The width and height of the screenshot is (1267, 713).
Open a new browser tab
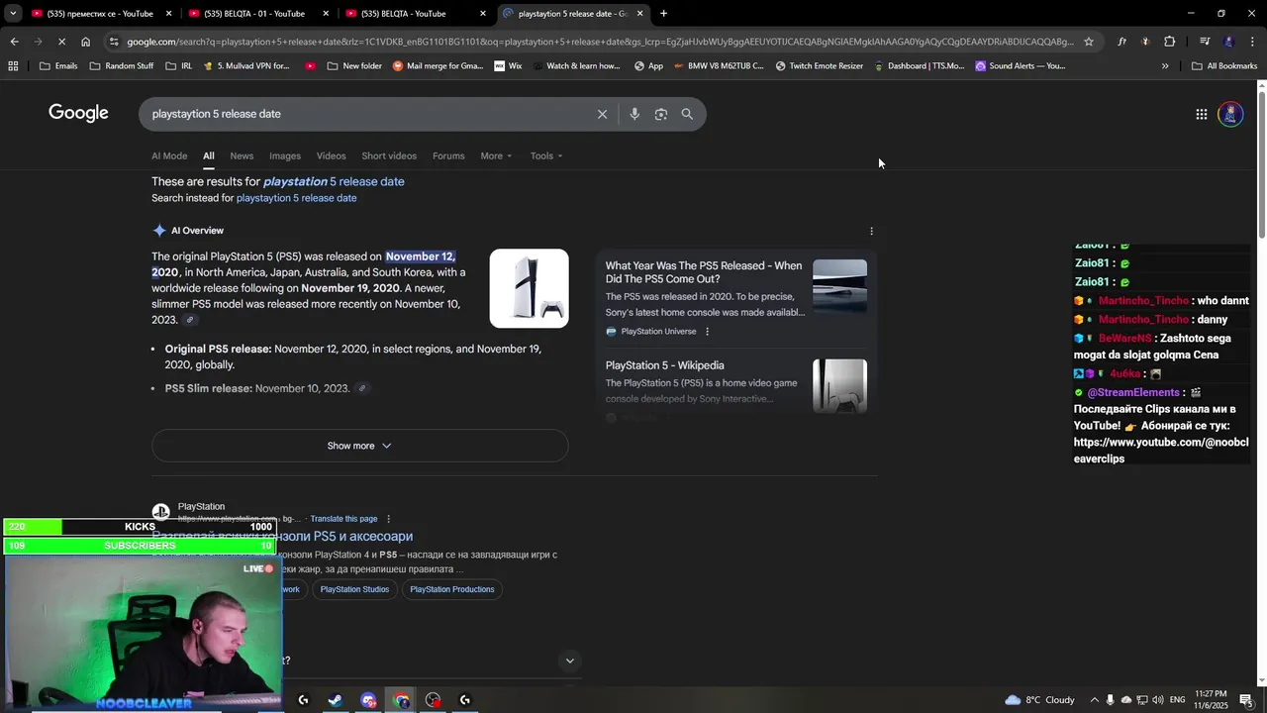(663, 14)
